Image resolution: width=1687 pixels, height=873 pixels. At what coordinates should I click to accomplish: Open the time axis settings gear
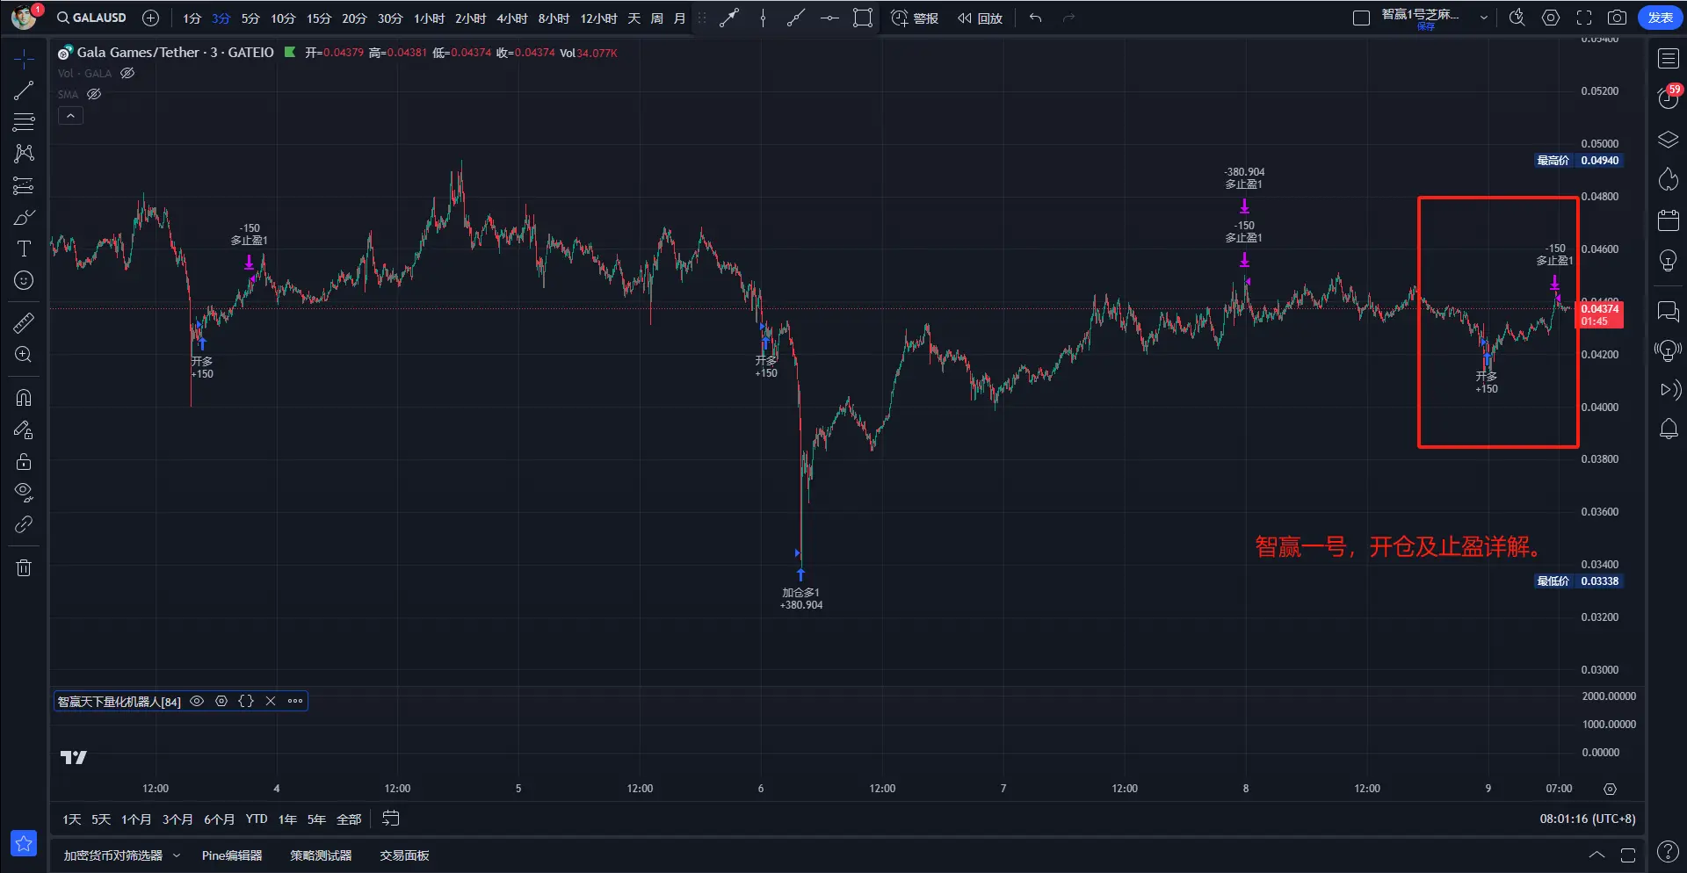(1610, 789)
